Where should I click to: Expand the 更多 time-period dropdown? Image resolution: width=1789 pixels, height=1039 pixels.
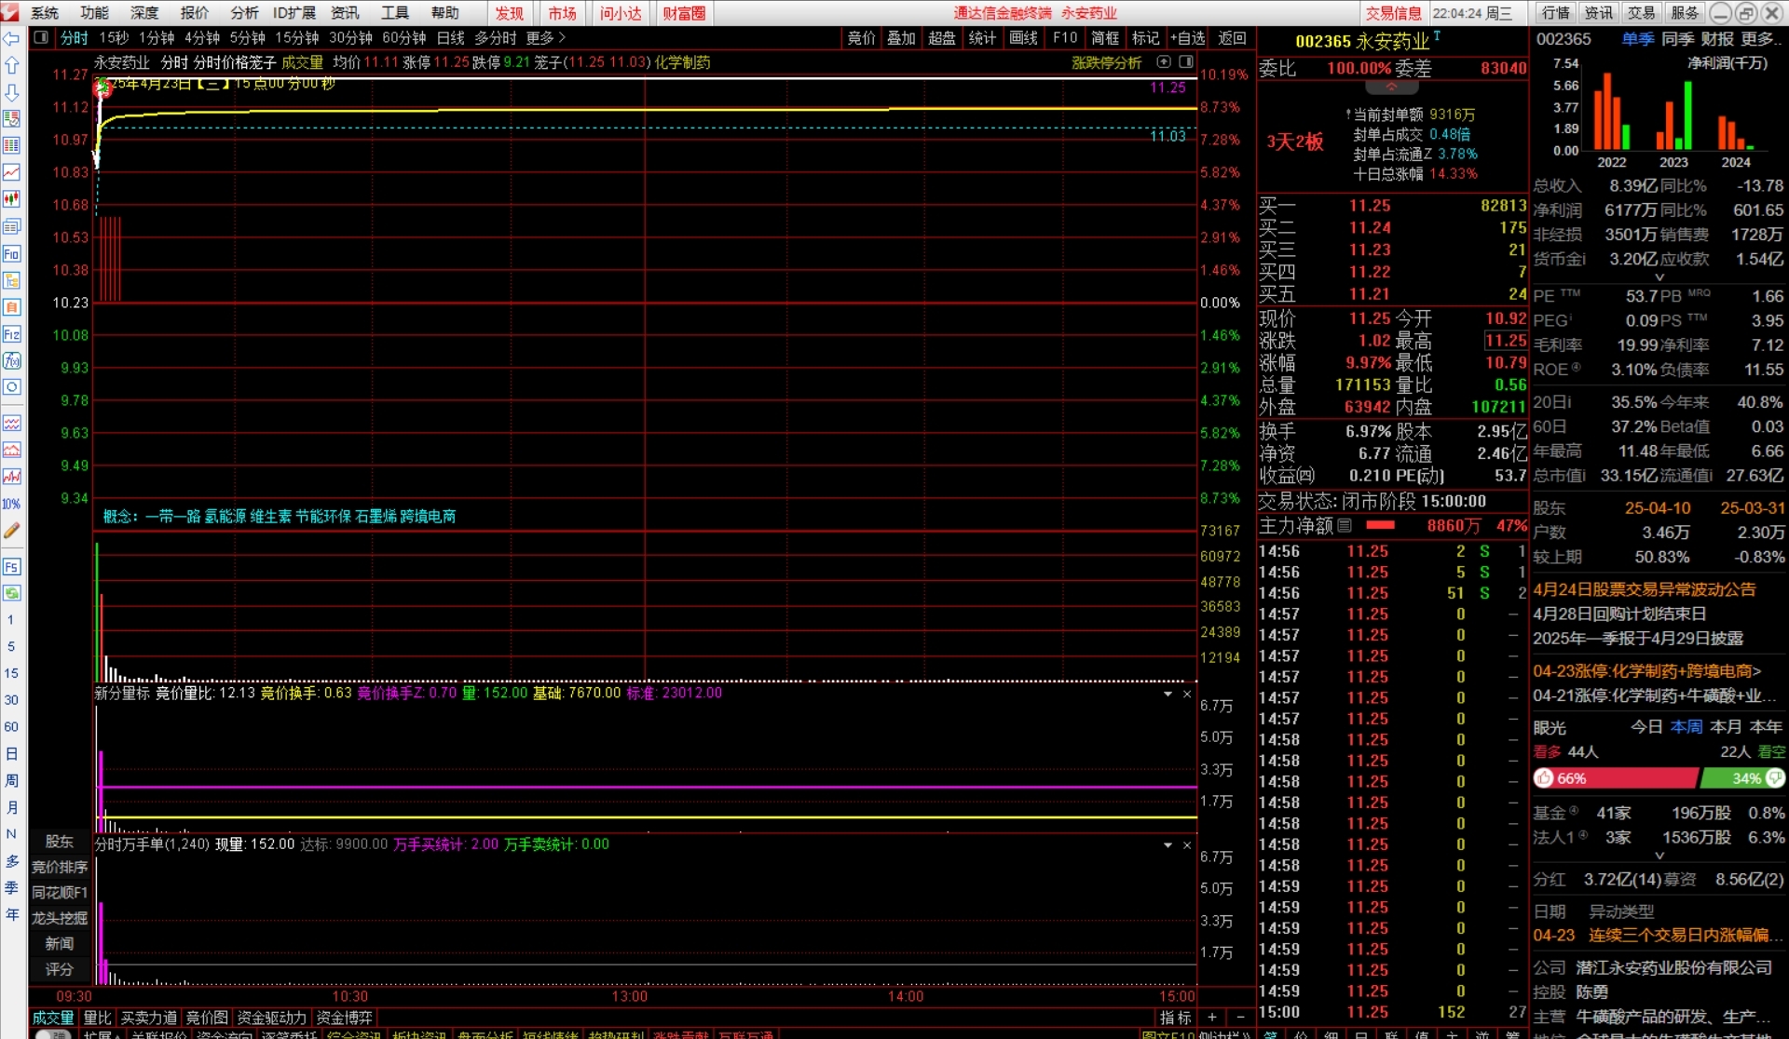click(545, 38)
